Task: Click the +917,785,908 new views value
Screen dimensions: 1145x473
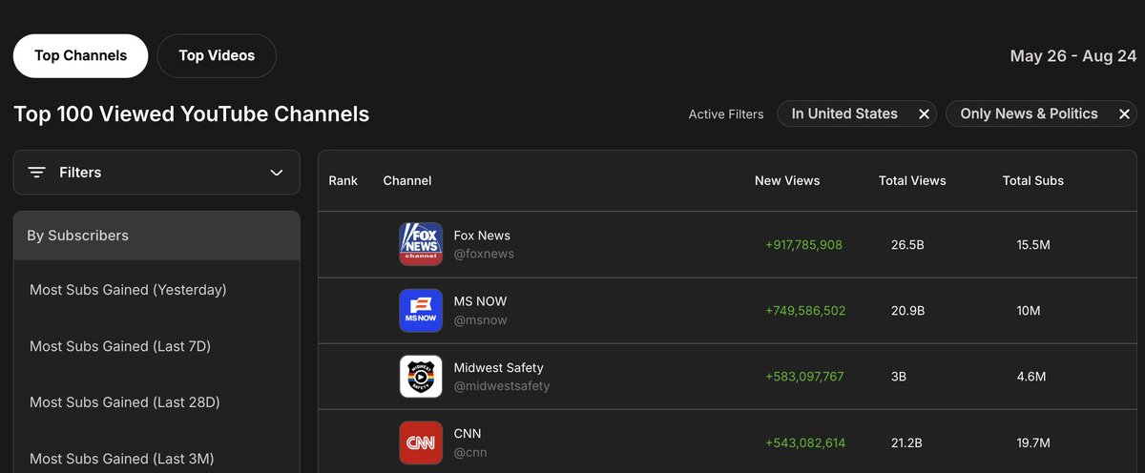Action: tap(803, 245)
